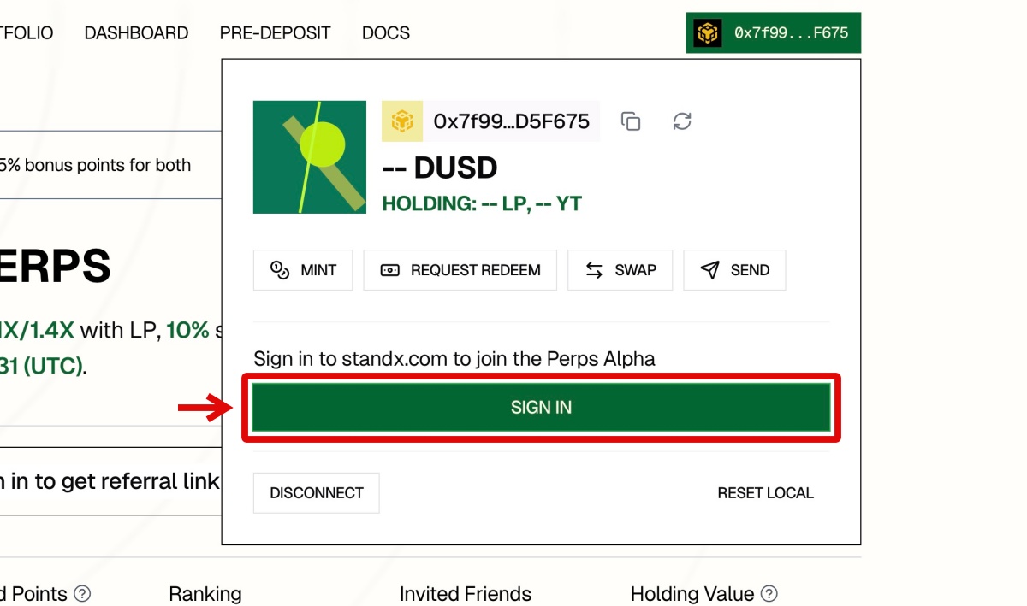Copy the wallet address using the copy icon
The image size is (1027, 606).
631,121
